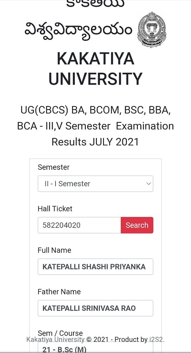Click the Results JULY 2021 text
Viewport: 191px width, 353px height.
click(95, 142)
